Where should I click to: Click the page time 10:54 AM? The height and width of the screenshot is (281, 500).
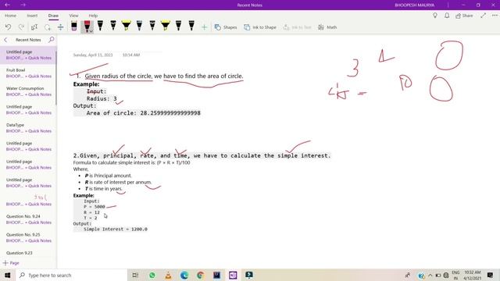click(131, 55)
